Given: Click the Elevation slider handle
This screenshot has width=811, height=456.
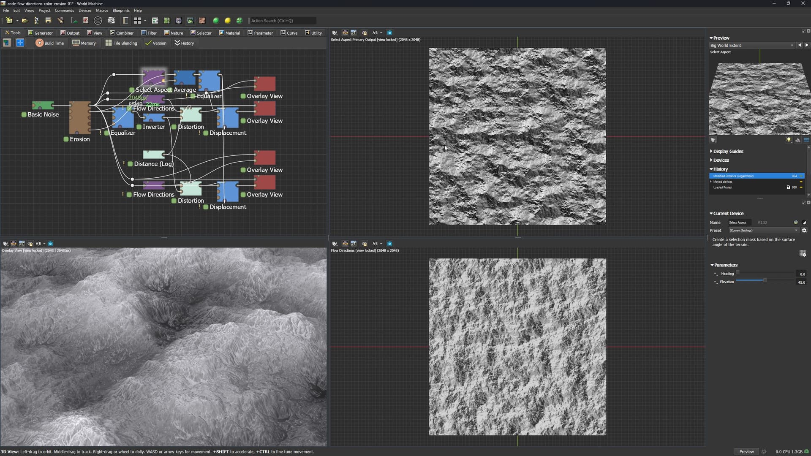Looking at the screenshot, I should [765, 280].
